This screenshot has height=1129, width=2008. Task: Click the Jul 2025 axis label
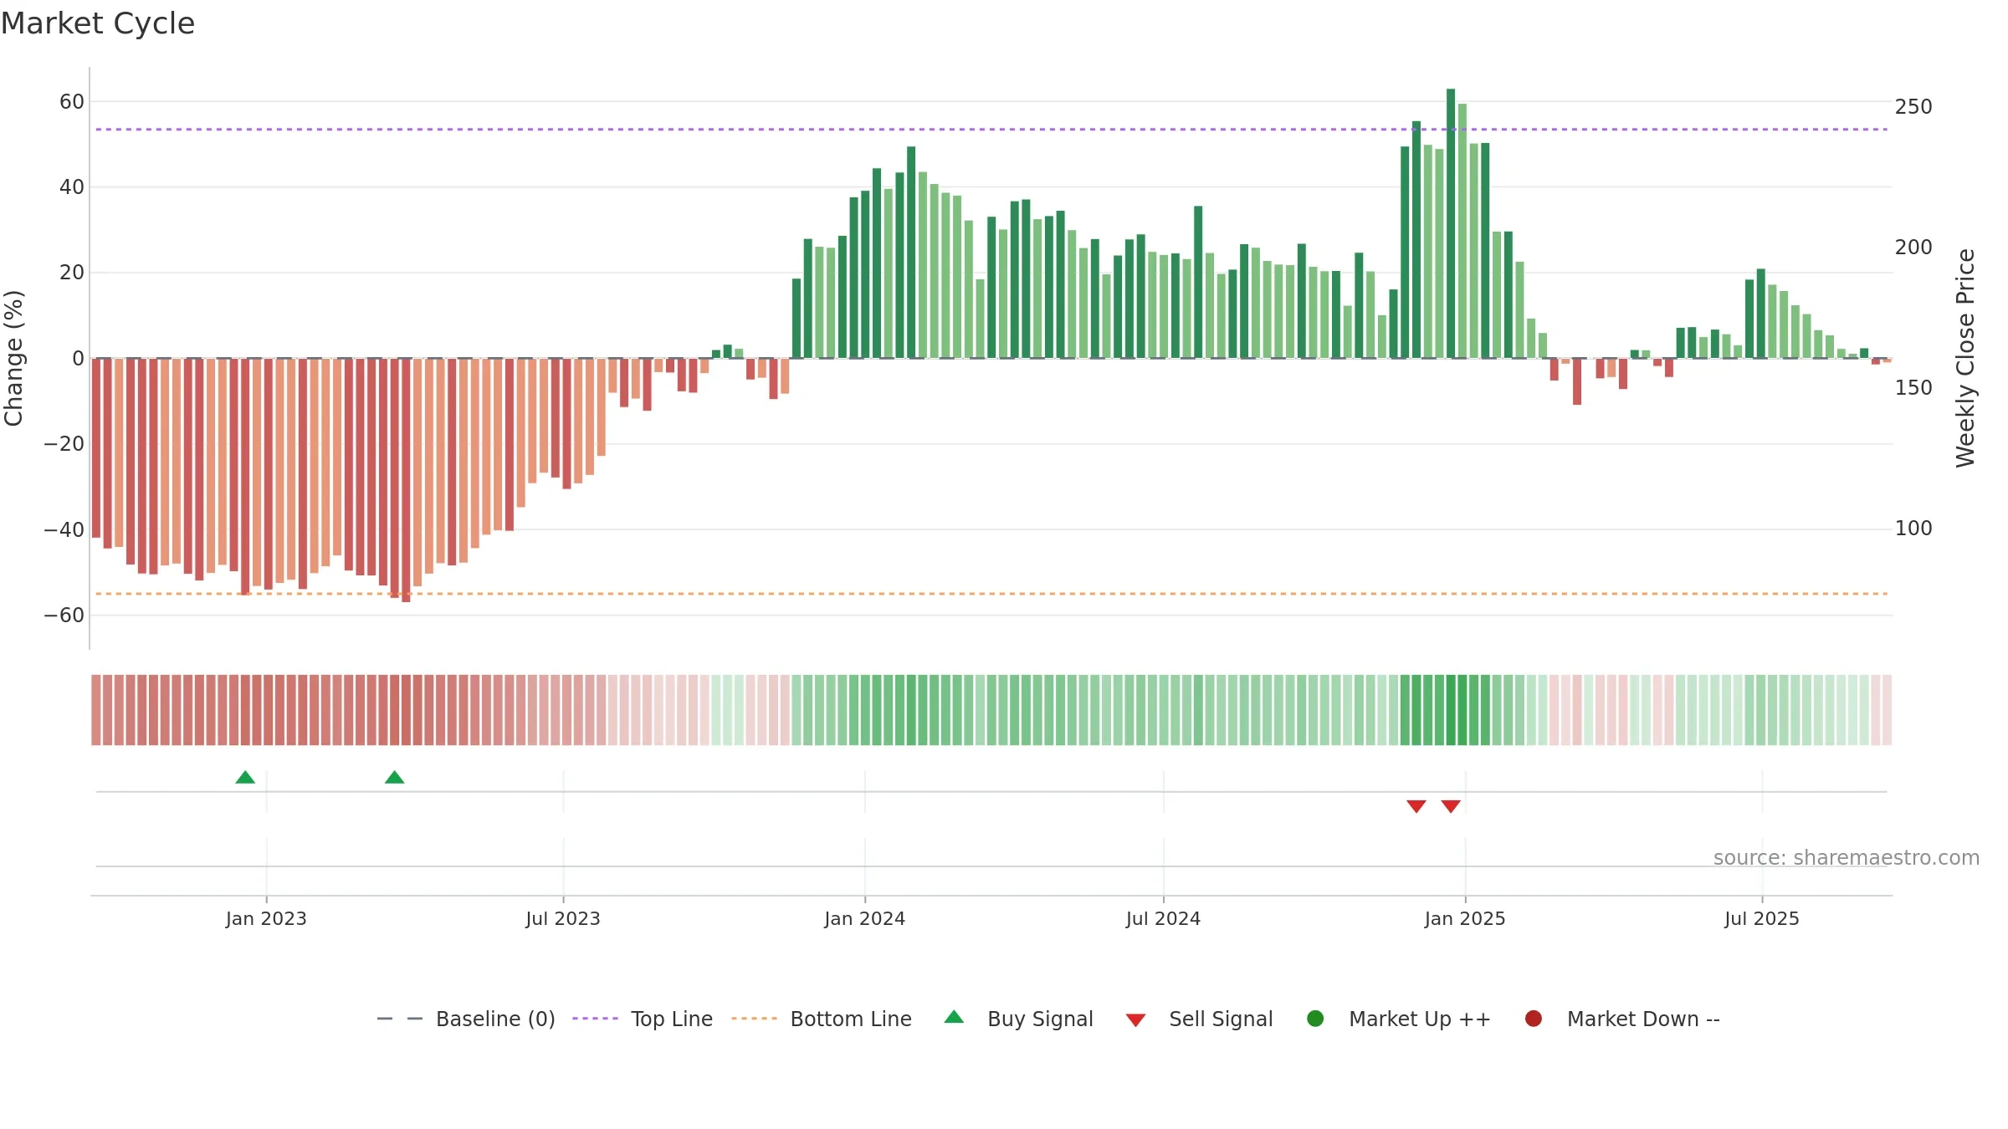click(x=1762, y=919)
